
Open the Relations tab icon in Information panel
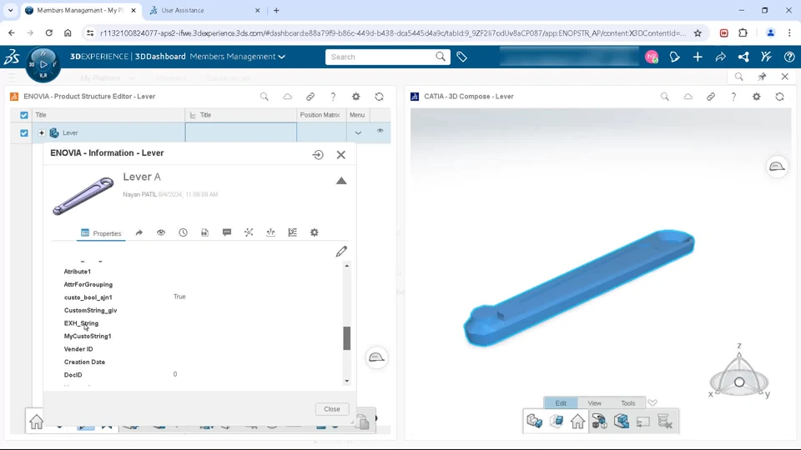[x=249, y=232]
